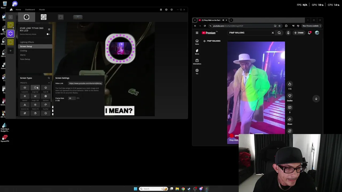Open a new Chrome tab
Screen dimensions: 342x192
[x=232, y=20]
